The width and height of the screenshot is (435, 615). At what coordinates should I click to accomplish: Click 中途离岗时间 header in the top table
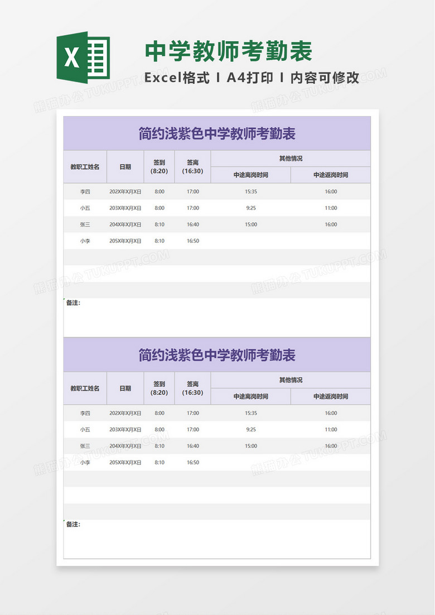click(251, 175)
